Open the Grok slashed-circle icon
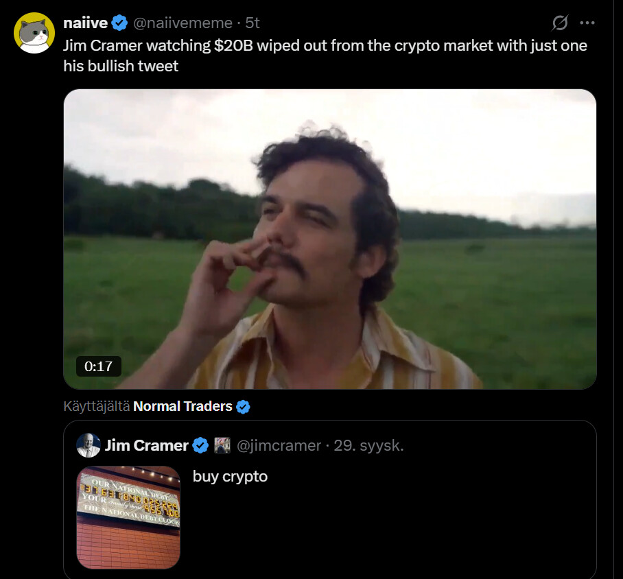 click(x=560, y=23)
